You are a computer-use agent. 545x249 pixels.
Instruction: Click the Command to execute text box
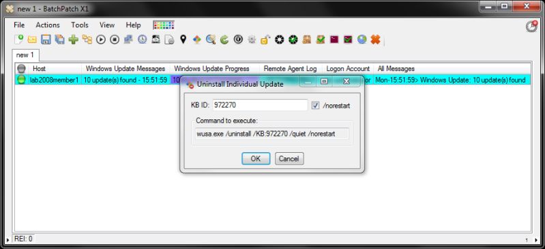272,134
